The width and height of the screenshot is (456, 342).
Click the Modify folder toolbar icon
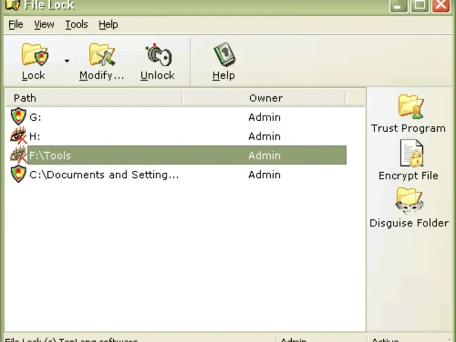tap(102, 54)
